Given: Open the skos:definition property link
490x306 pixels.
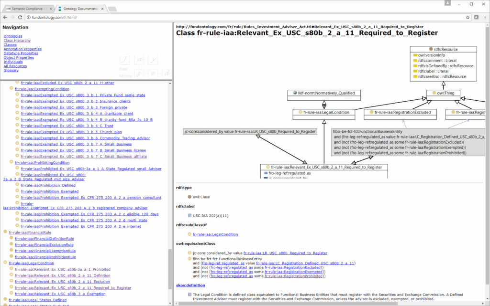Looking at the screenshot, I should 190,285.
